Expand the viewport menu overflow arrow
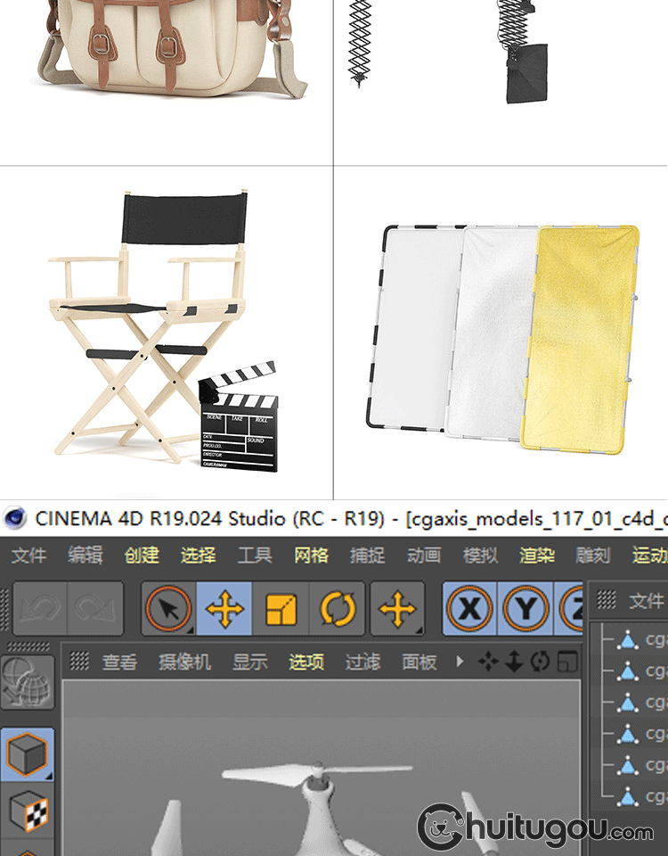The image size is (668, 856). click(x=460, y=662)
